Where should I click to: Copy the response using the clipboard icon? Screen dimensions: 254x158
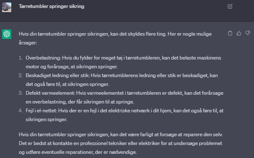[x=230, y=33]
